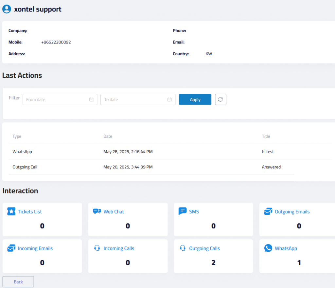Click the Interaction section heading

(20, 191)
